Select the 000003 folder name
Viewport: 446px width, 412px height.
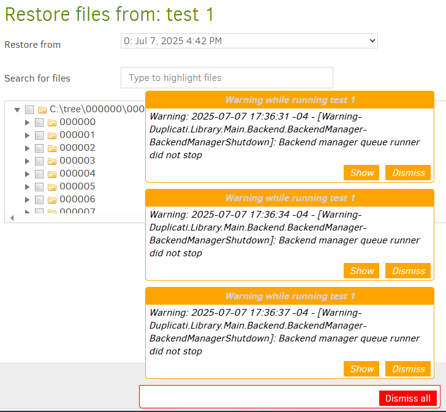[x=77, y=161]
